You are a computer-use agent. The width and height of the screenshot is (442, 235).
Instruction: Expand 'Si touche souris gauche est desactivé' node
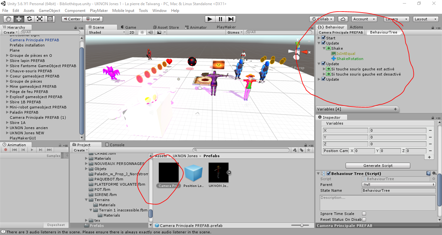tap(324, 74)
